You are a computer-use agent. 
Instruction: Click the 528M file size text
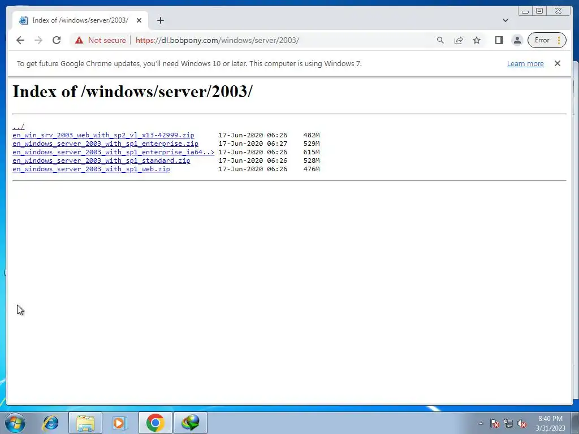pyautogui.click(x=312, y=160)
